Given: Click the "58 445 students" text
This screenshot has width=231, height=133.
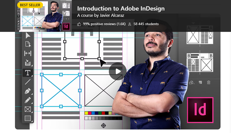Looking at the screenshot, I should [x=146, y=24].
